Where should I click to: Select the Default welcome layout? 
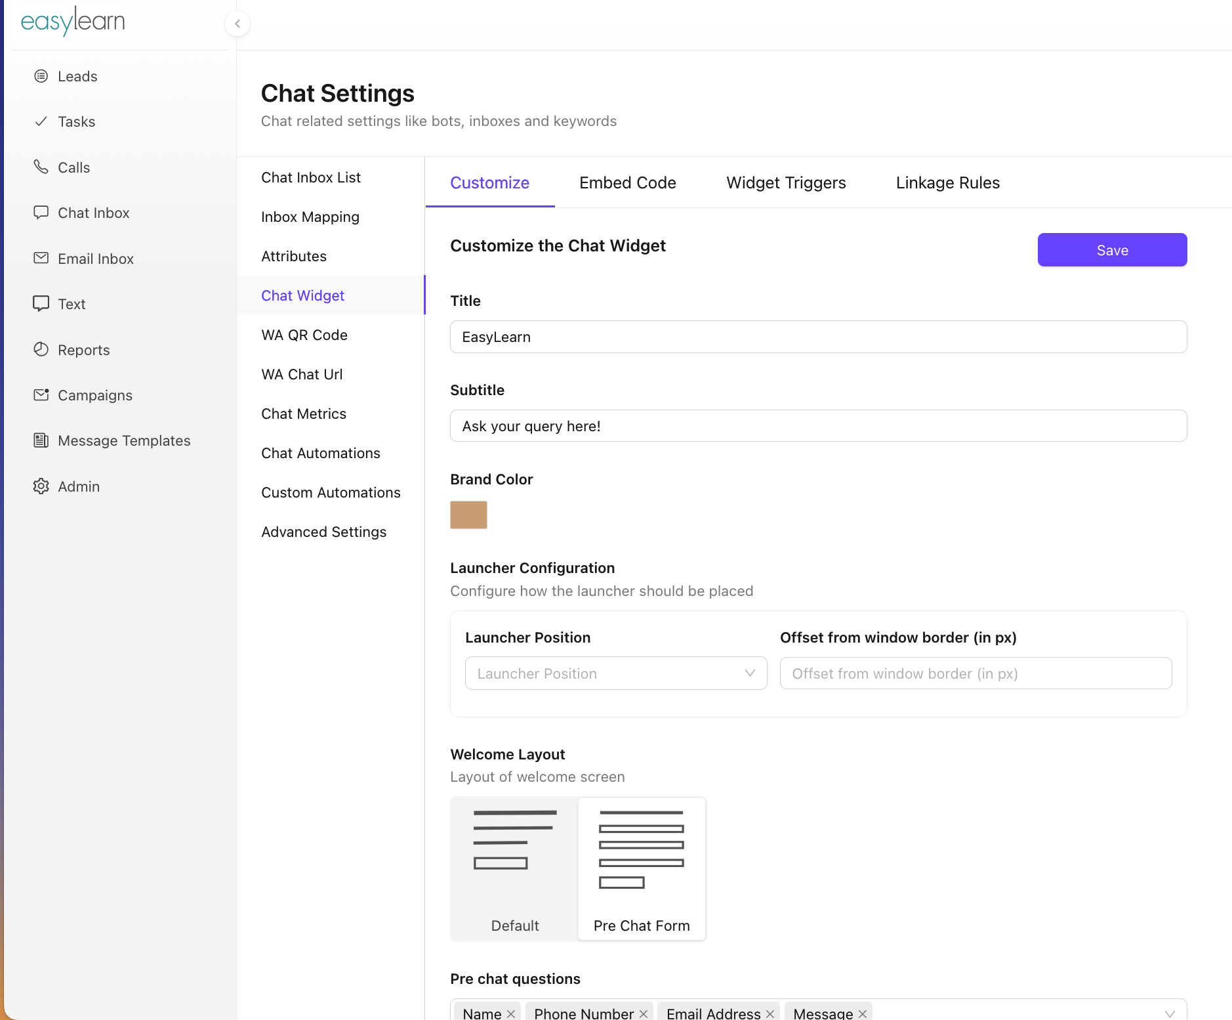(x=514, y=869)
